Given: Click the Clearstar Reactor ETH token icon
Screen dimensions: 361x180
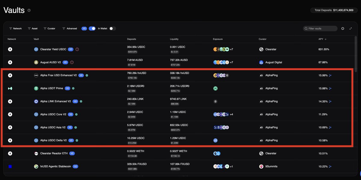Looking at the screenshot, I should pos(36,153).
